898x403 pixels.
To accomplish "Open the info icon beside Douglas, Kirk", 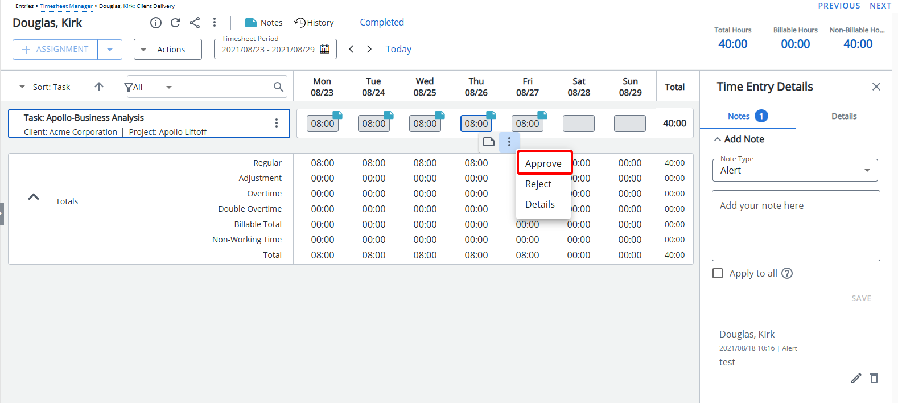I will [156, 23].
